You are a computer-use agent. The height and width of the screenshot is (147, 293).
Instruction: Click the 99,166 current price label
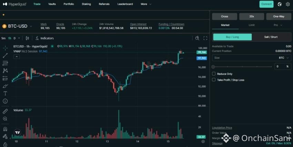202,52
